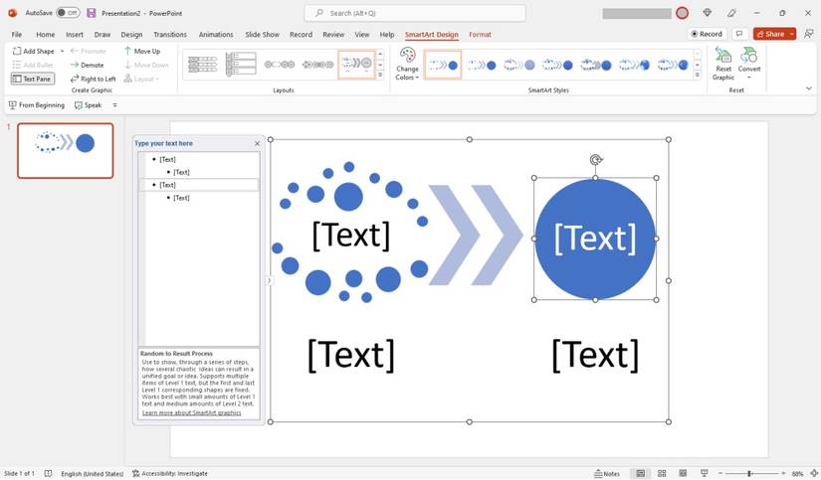Expand the Layouts gallery more arrow
The image size is (821, 480).
point(381,76)
